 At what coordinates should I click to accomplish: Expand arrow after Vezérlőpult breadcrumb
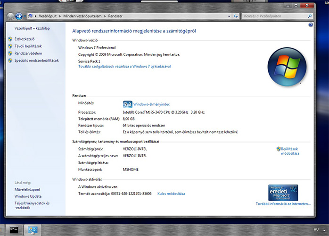(x=60, y=16)
